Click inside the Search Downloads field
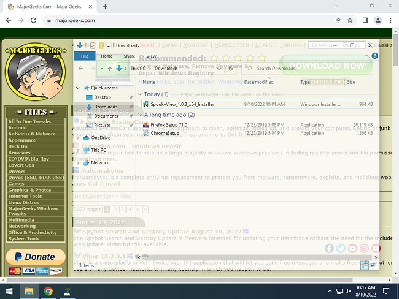The image size is (399, 299). pos(308,69)
